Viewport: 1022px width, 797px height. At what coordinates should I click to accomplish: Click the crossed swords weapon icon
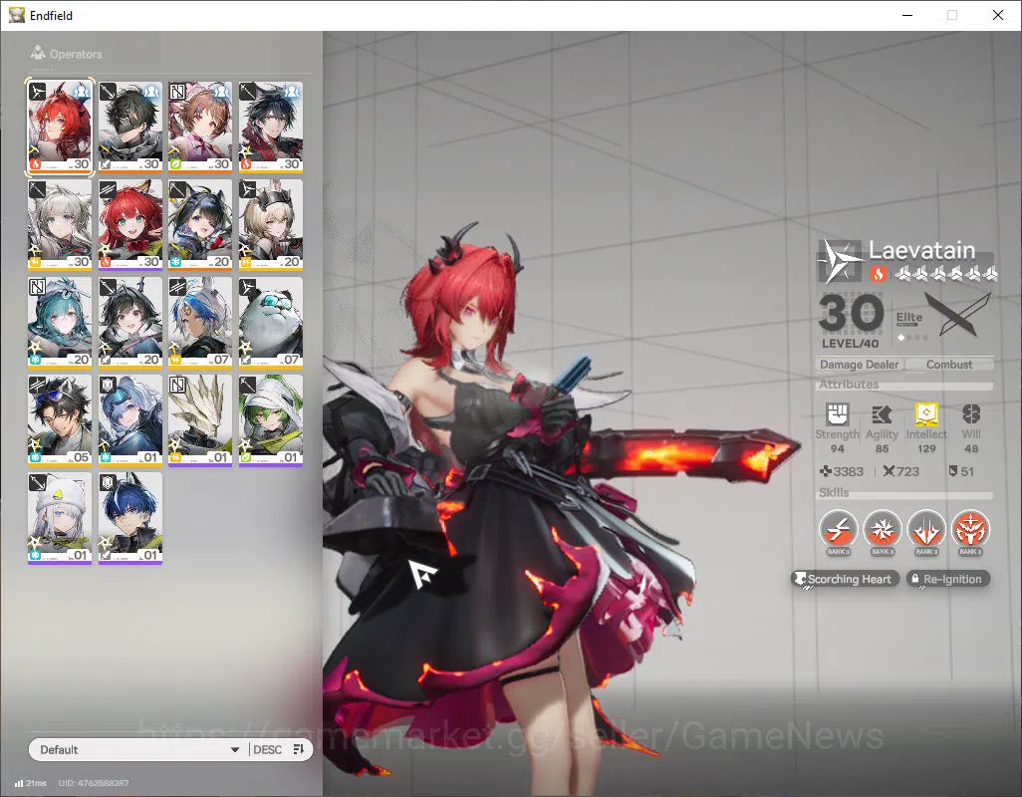pos(956,314)
